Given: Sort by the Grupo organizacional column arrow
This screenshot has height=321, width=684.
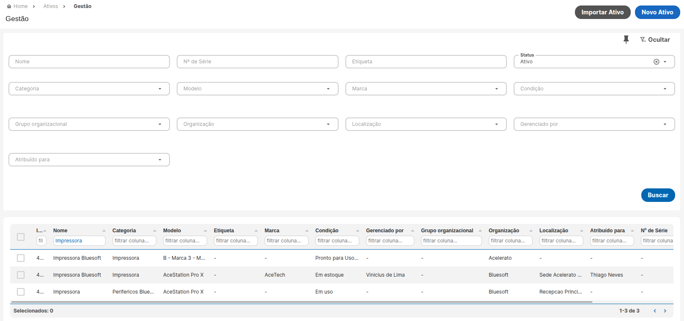Looking at the screenshot, I should [480, 231].
